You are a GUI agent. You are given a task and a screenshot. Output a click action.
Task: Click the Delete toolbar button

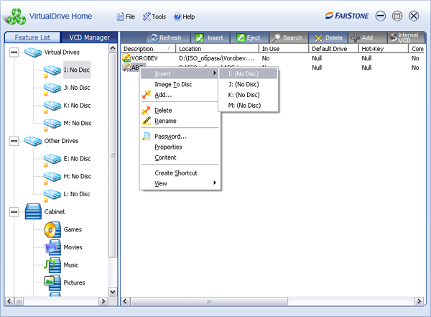pos(328,37)
